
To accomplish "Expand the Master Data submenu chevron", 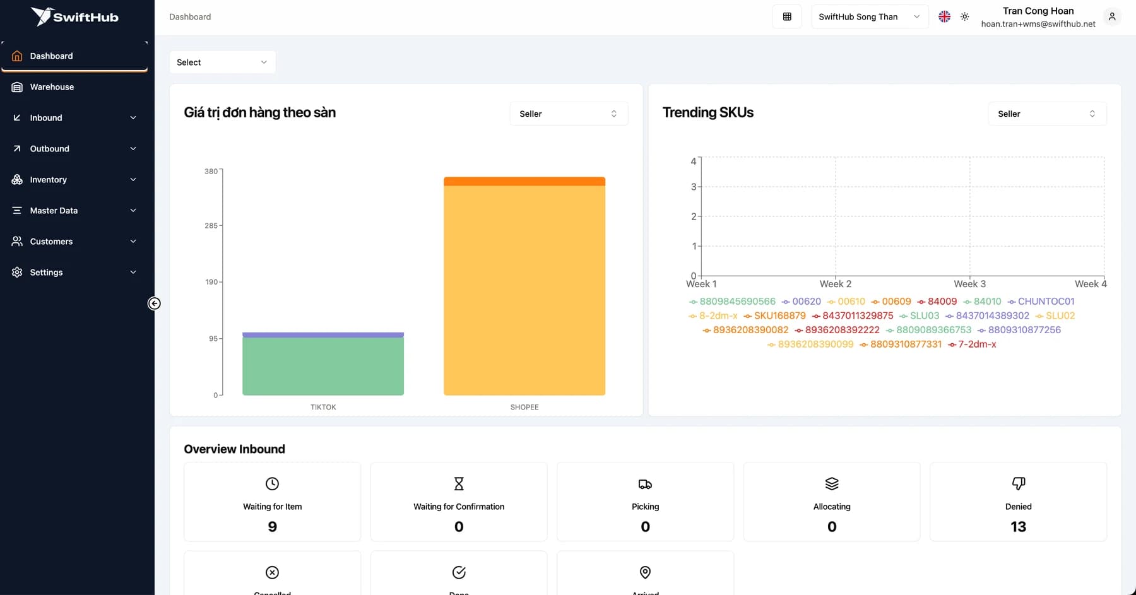I will coord(133,211).
